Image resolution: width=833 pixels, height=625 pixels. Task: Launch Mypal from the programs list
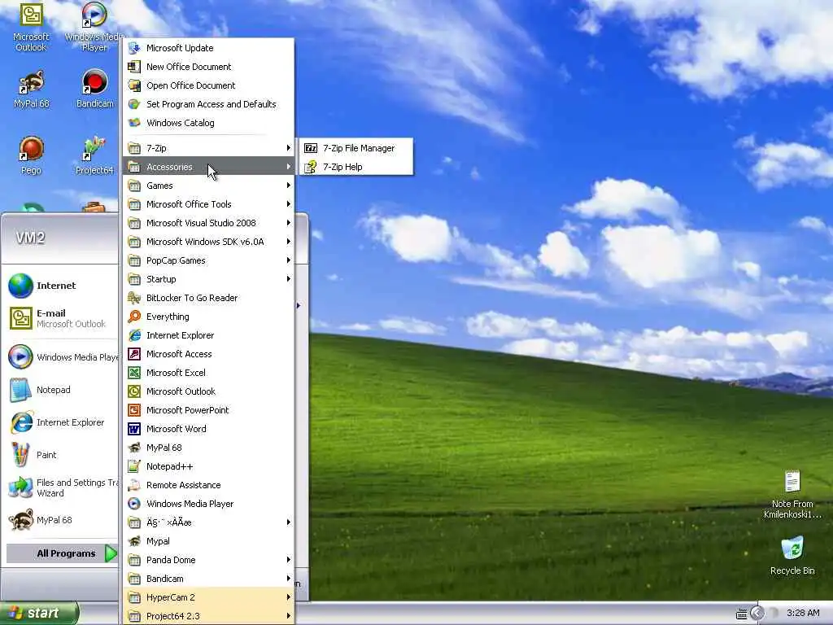[x=208, y=541]
